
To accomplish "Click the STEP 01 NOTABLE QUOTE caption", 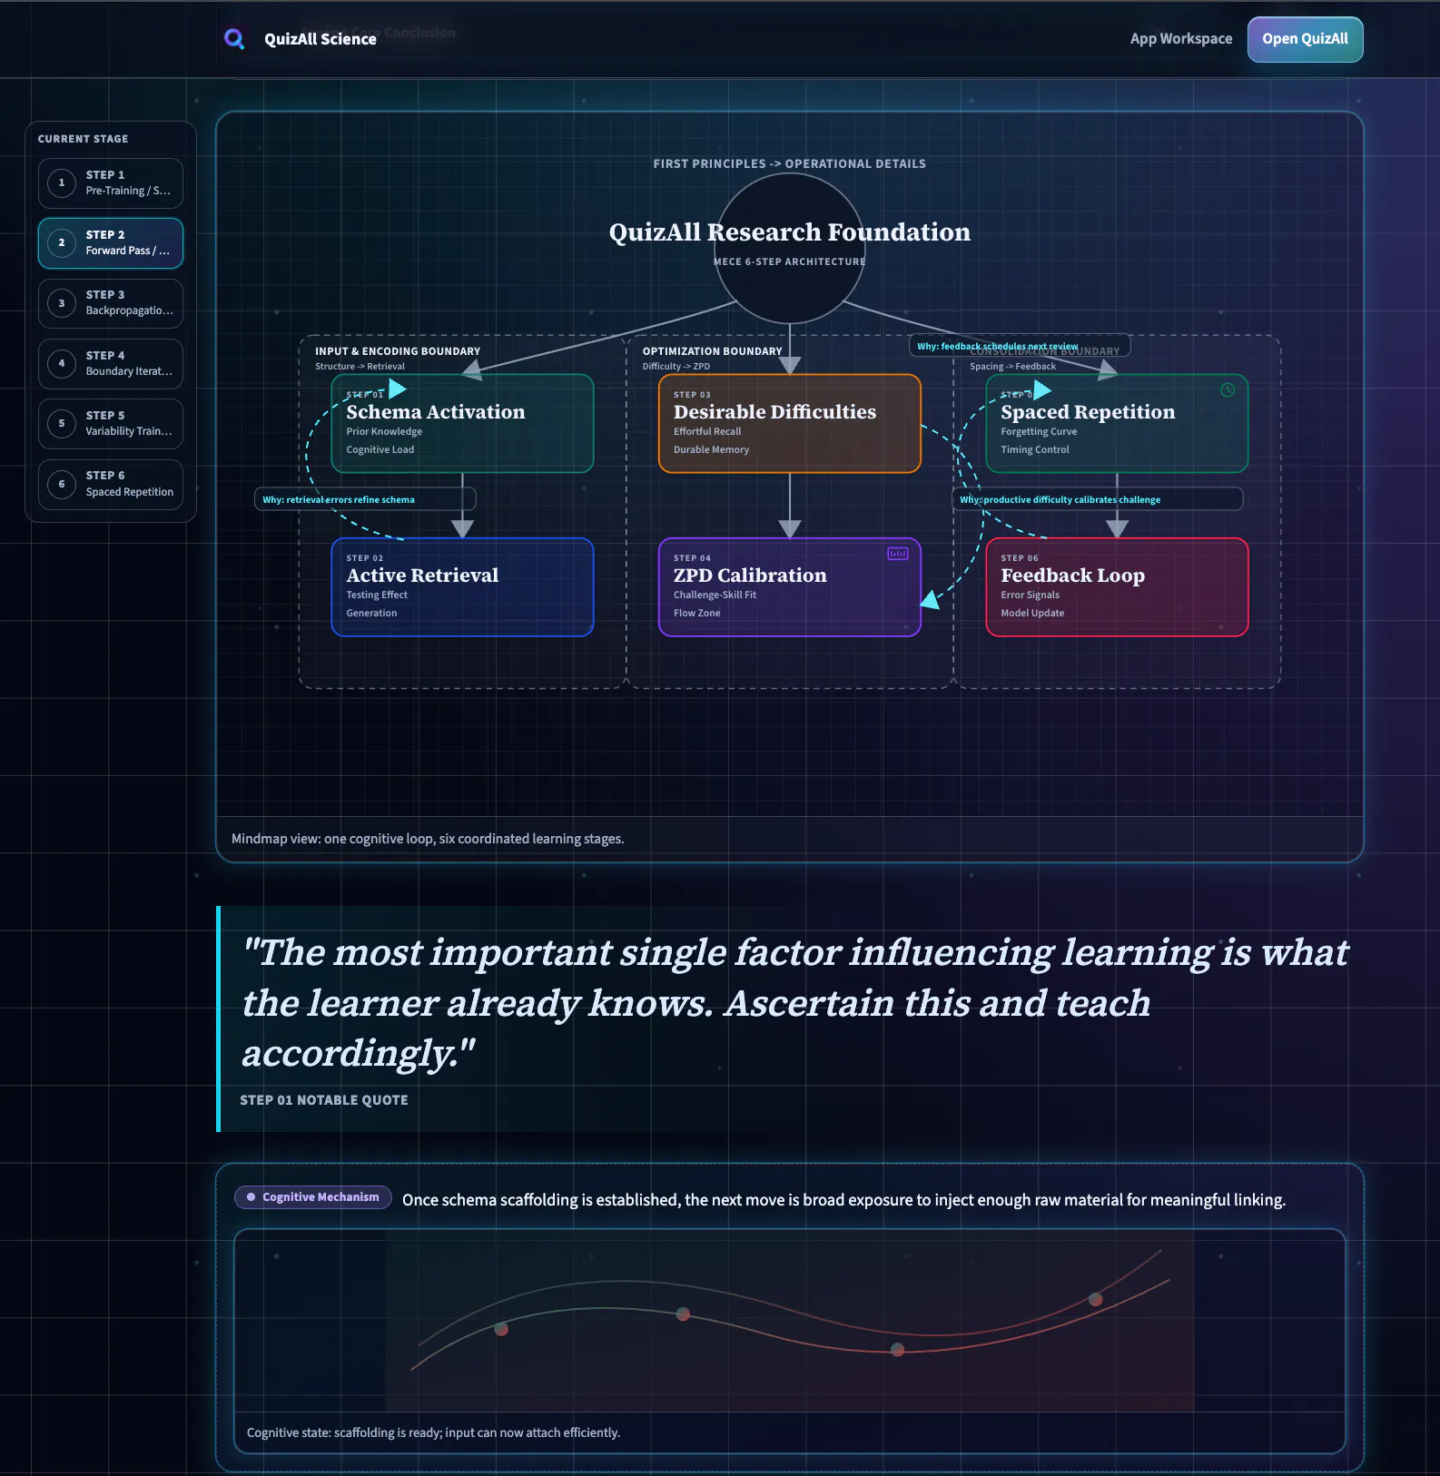I will tap(324, 1100).
